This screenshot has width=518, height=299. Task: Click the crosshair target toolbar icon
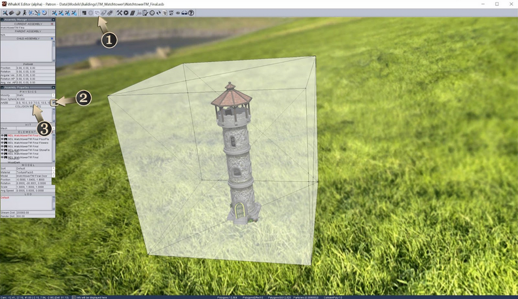[x=152, y=13]
